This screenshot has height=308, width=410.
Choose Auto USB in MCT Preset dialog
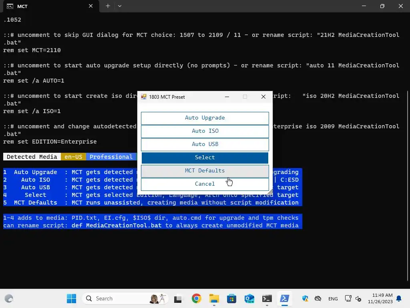(205, 144)
